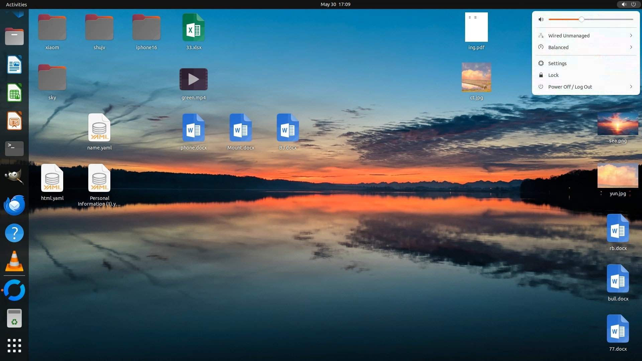This screenshot has height=361, width=642.
Task: Select Lock in the system menu
Action: [553, 75]
